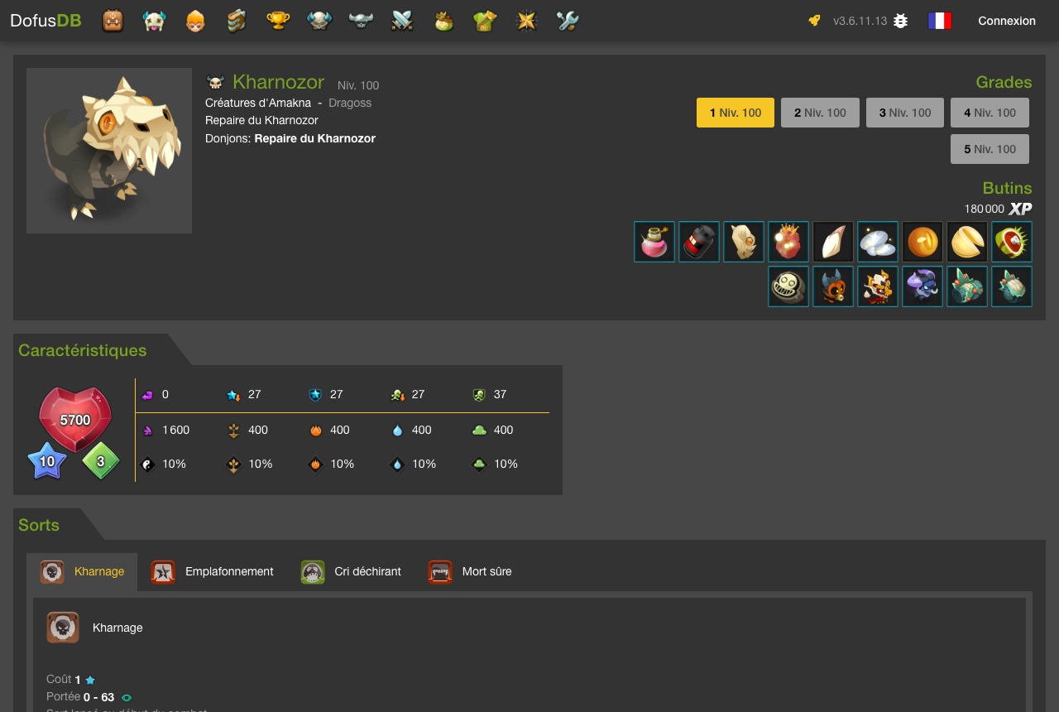Screen dimensions: 1059x712
Task: Select grade 3 Niv. 100
Action: click(x=905, y=113)
